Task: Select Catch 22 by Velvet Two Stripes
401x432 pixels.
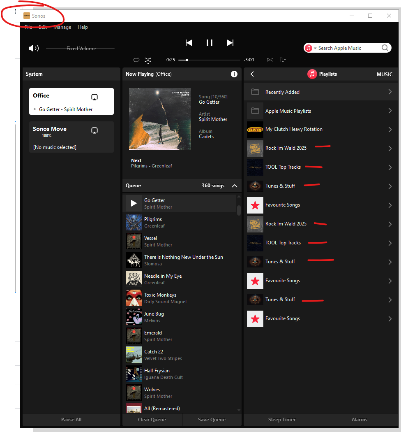Action: point(181,355)
